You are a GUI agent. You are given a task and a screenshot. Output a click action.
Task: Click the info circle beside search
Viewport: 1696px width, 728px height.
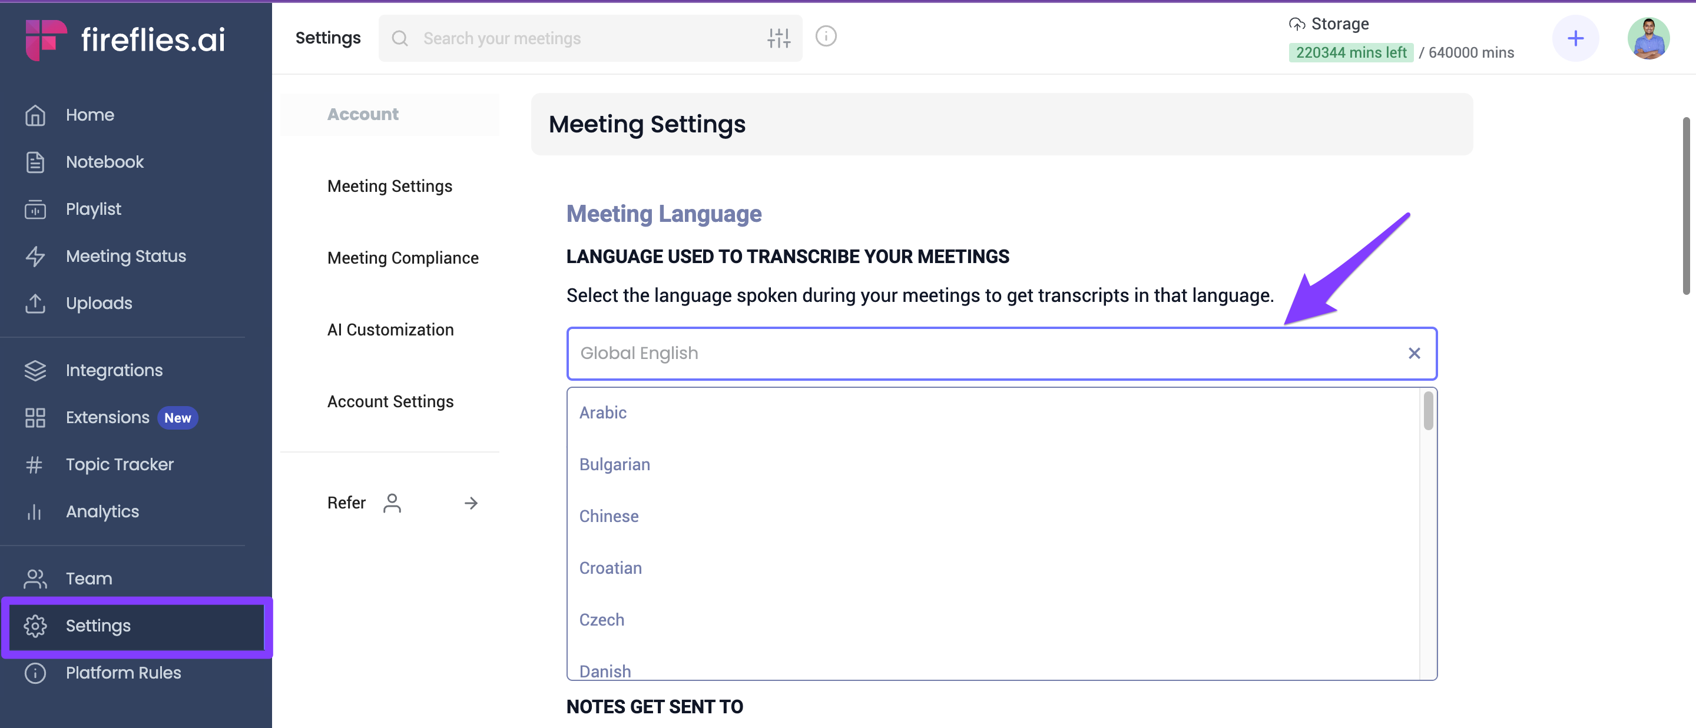pos(826,36)
